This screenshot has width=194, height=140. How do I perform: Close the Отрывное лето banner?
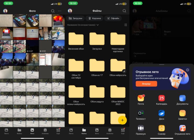tap(187, 70)
